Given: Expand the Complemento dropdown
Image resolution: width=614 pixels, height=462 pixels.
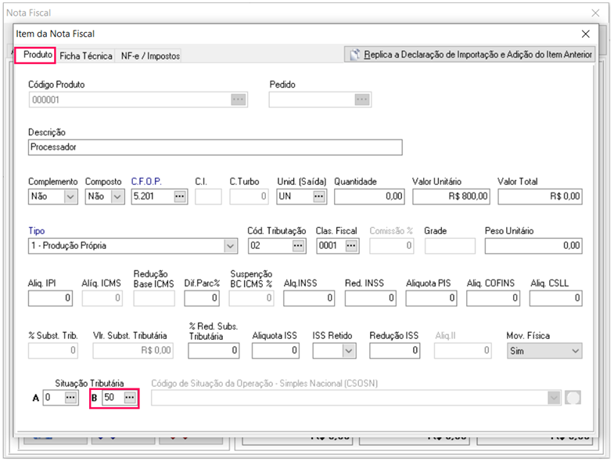Looking at the screenshot, I should [70, 197].
